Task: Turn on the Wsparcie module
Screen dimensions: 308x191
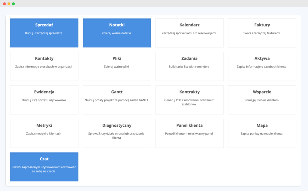Action: point(262,100)
